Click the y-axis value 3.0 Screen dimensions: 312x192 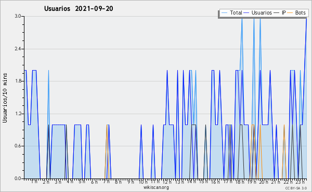[x=18, y=16]
